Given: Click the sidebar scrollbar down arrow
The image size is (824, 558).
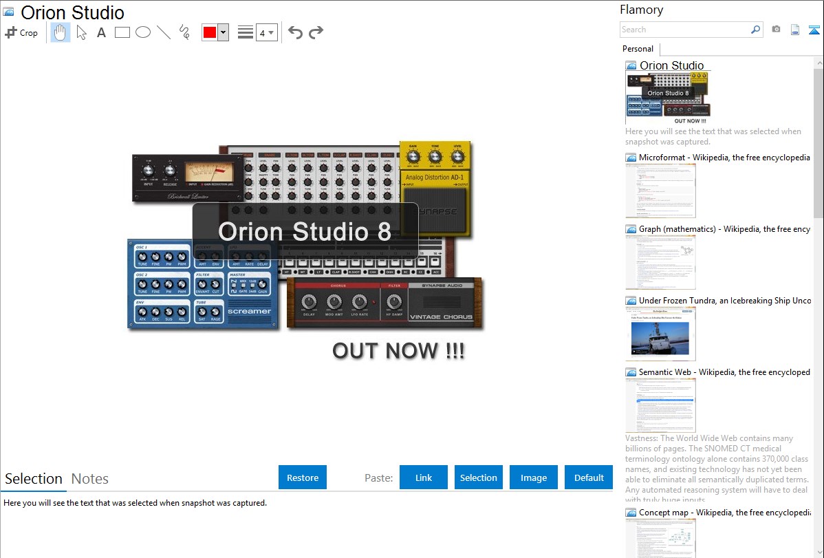Looking at the screenshot, I should click(819, 552).
